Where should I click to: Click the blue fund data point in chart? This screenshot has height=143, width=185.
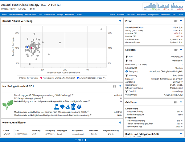(27, 47)
